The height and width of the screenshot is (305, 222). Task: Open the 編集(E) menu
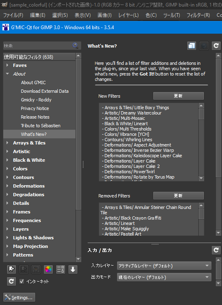[38, 15]
